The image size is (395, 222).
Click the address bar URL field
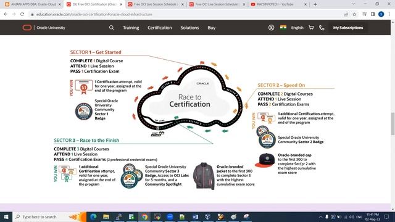point(186,14)
